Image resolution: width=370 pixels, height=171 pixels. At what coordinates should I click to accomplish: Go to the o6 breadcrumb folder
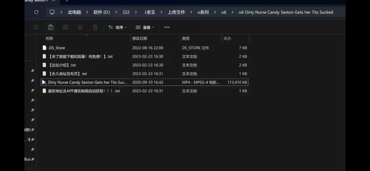tap(224, 12)
